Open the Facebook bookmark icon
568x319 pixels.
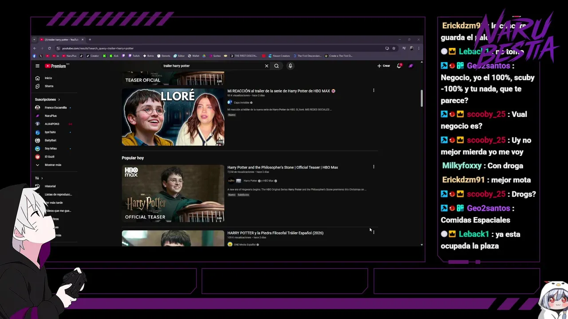coord(34,56)
